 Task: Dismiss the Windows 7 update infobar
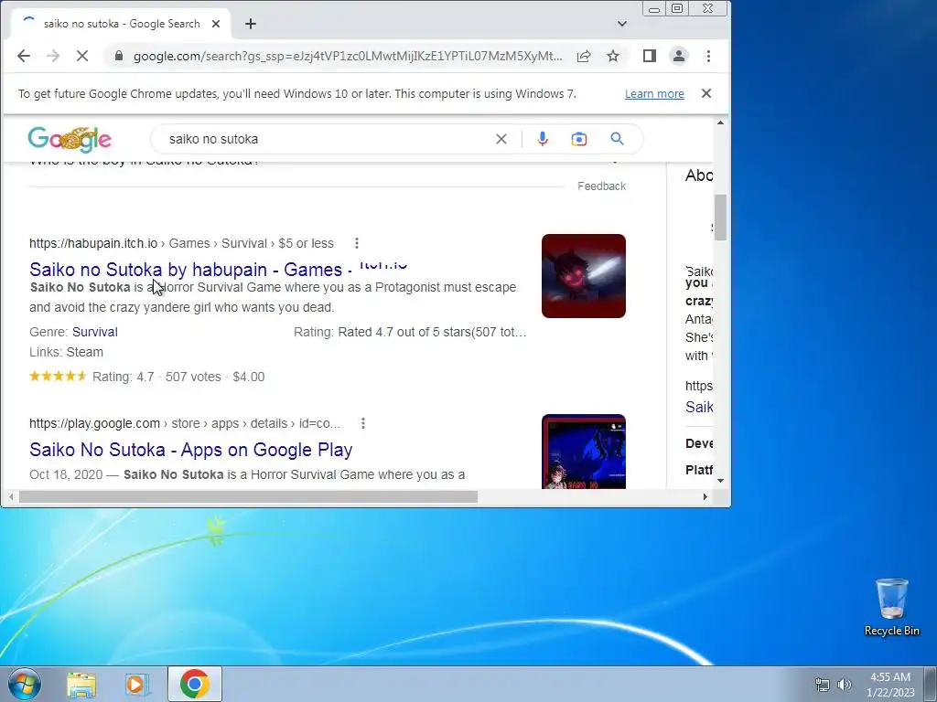(x=706, y=93)
